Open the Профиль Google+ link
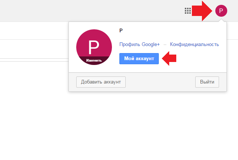Image resolution: width=238 pixels, height=160 pixels. click(x=139, y=45)
